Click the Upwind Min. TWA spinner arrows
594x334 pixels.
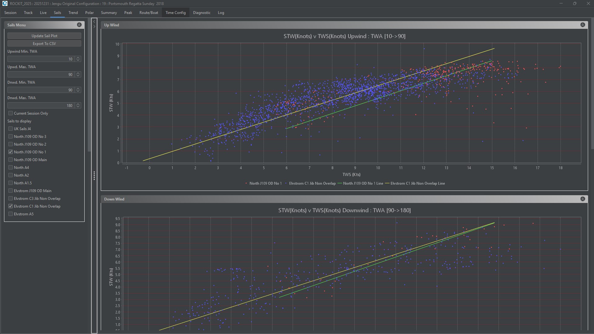click(x=78, y=59)
